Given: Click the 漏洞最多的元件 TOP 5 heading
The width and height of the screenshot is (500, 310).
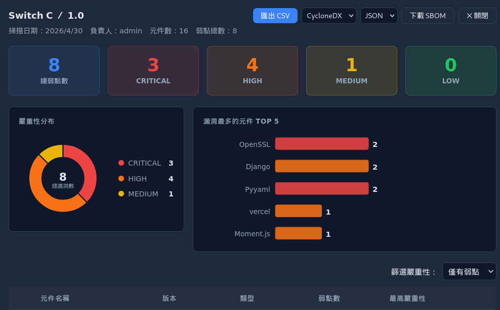Looking at the screenshot, I should (x=241, y=121).
